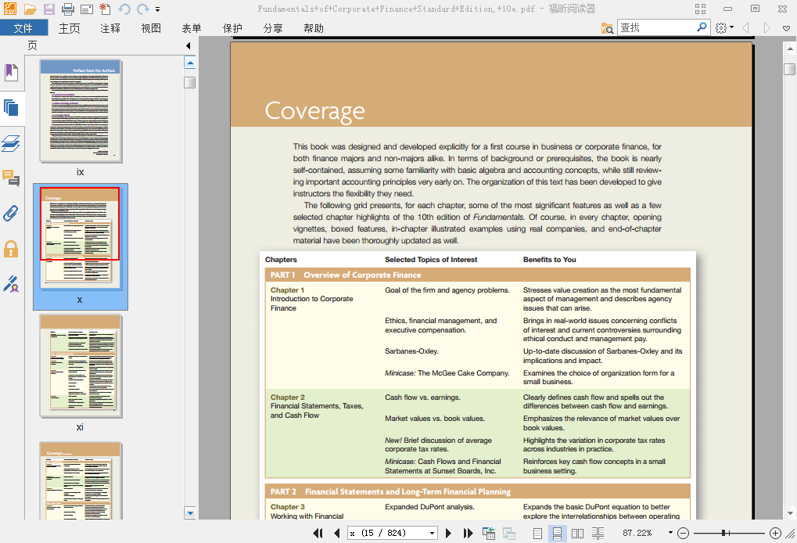
Task: Toggle two-page facing view mode
Action: tap(577, 533)
